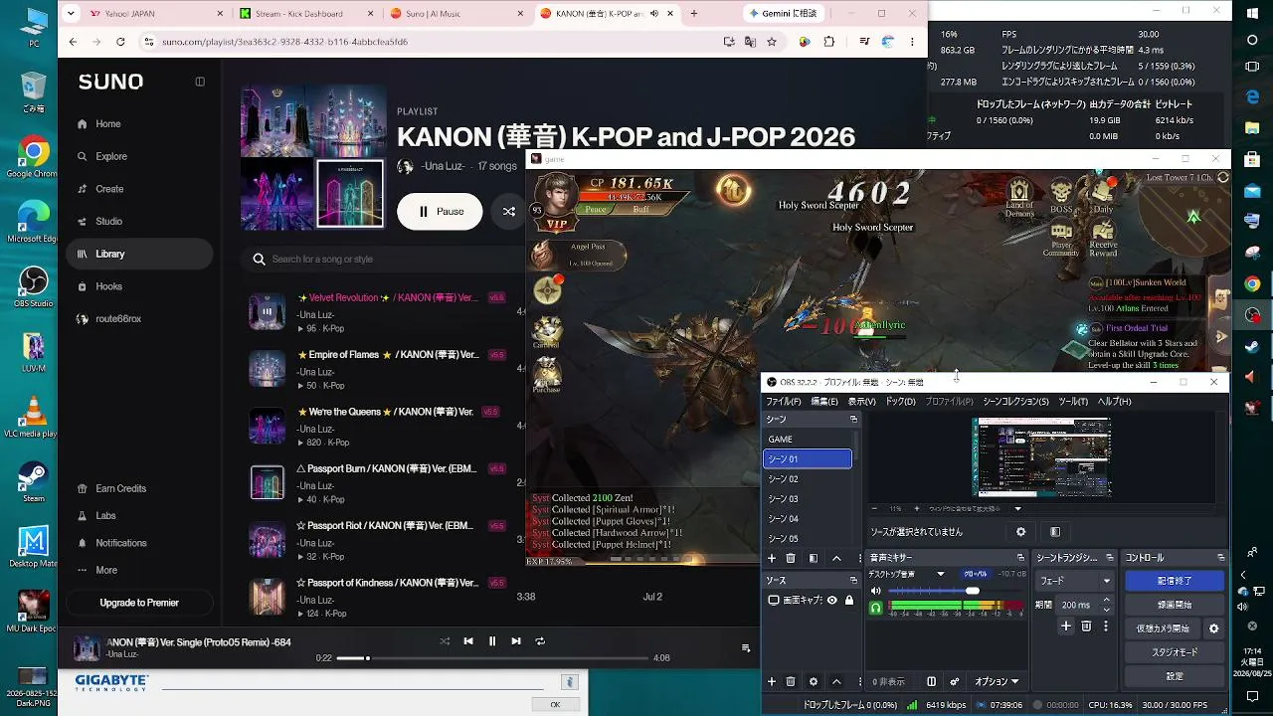
Task: Open the 編集(E) menu in OBS
Action: tap(824, 402)
